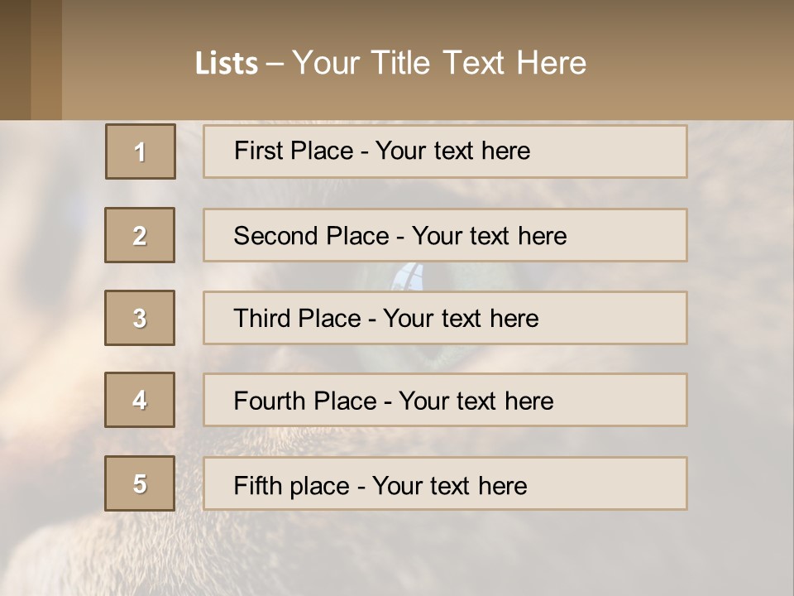Select the Second Place text box
The height and width of the screenshot is (596, 794).
445,235
